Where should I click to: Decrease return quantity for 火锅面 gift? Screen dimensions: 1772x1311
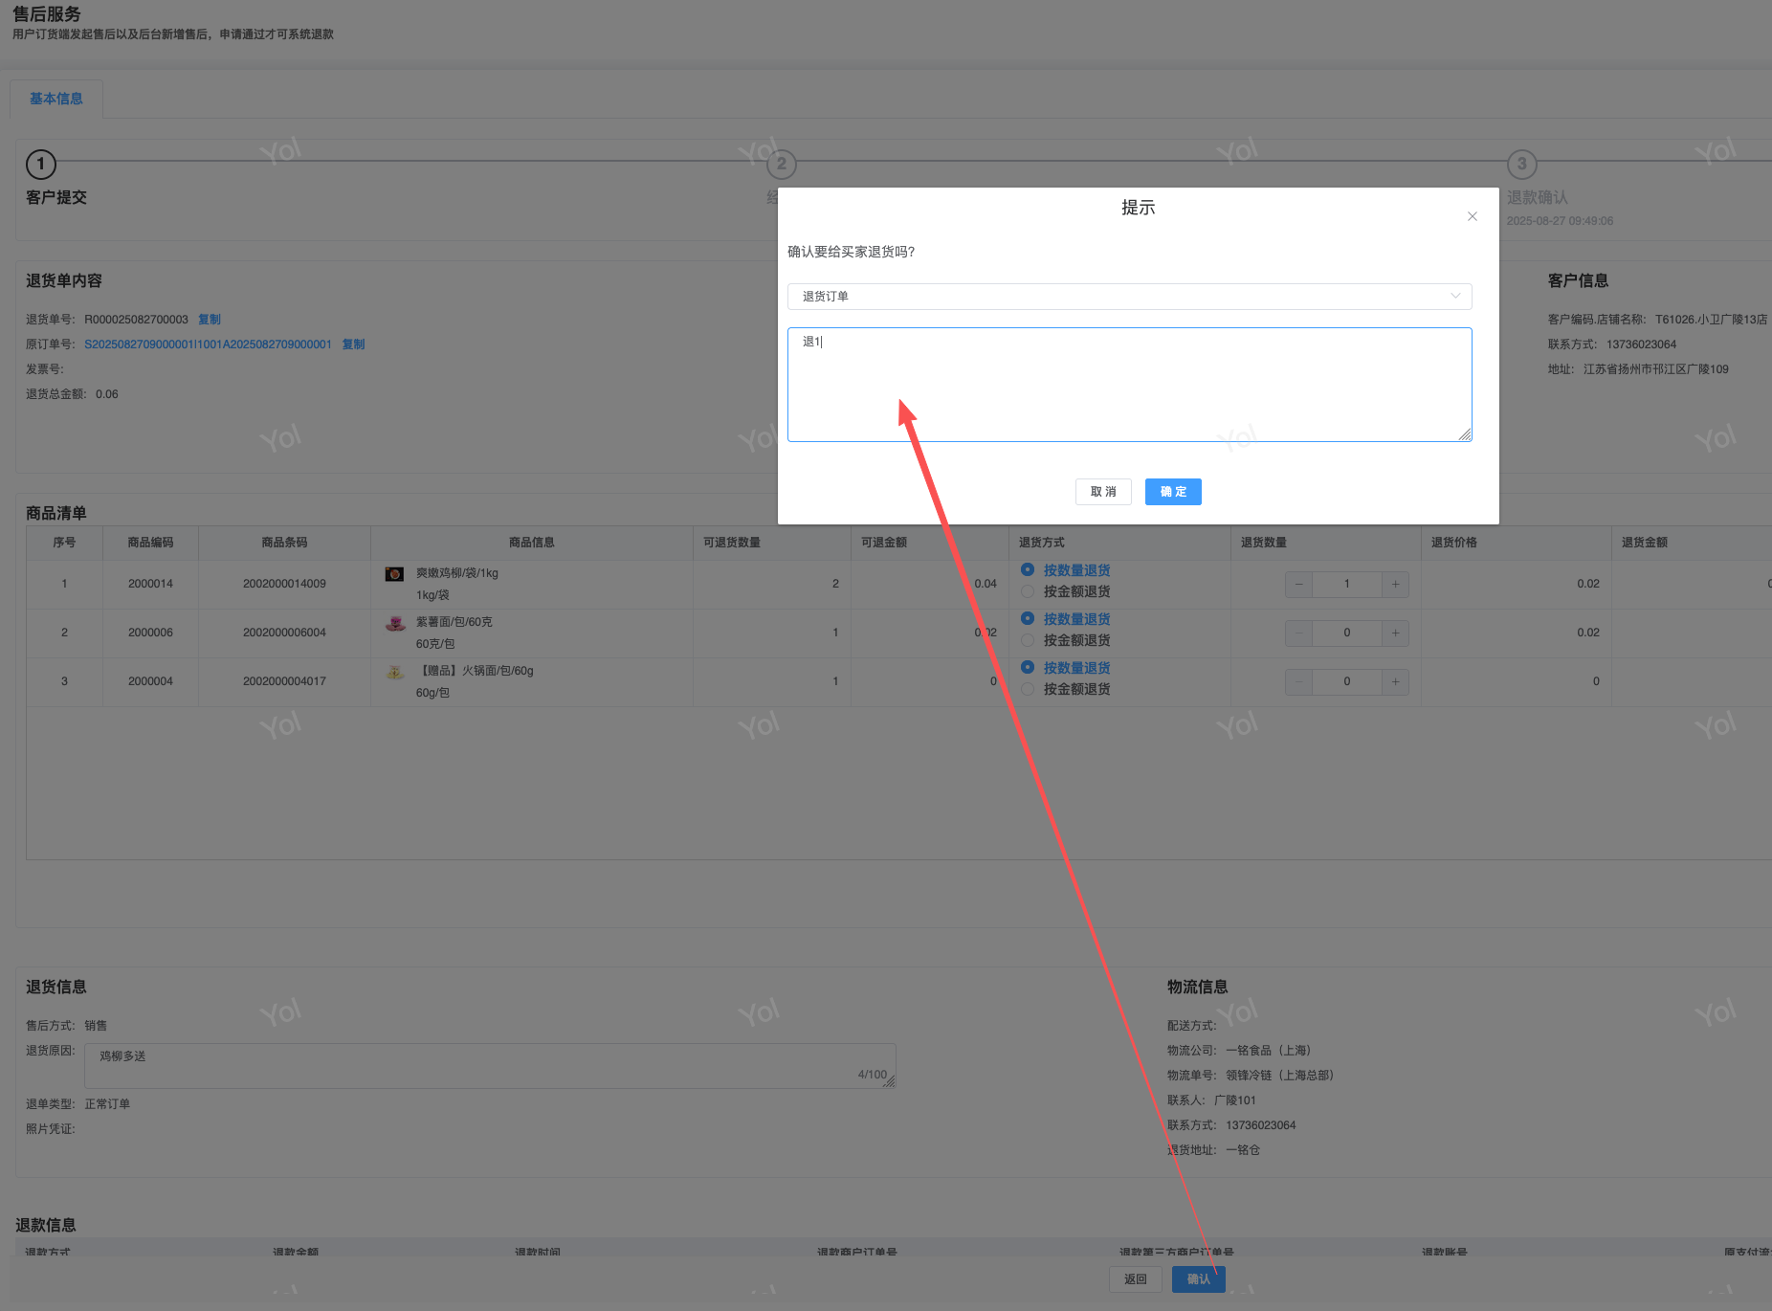point(1298,681)
